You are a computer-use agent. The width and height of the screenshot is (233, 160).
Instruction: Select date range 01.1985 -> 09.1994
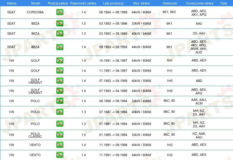113,135
